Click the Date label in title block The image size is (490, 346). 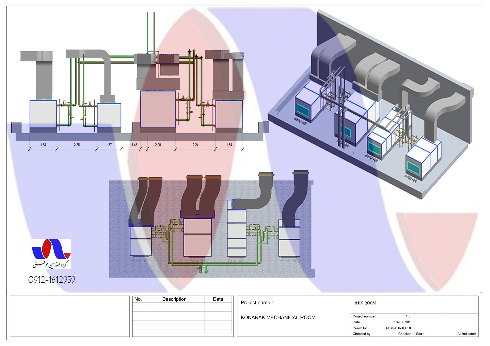(356, 322)
